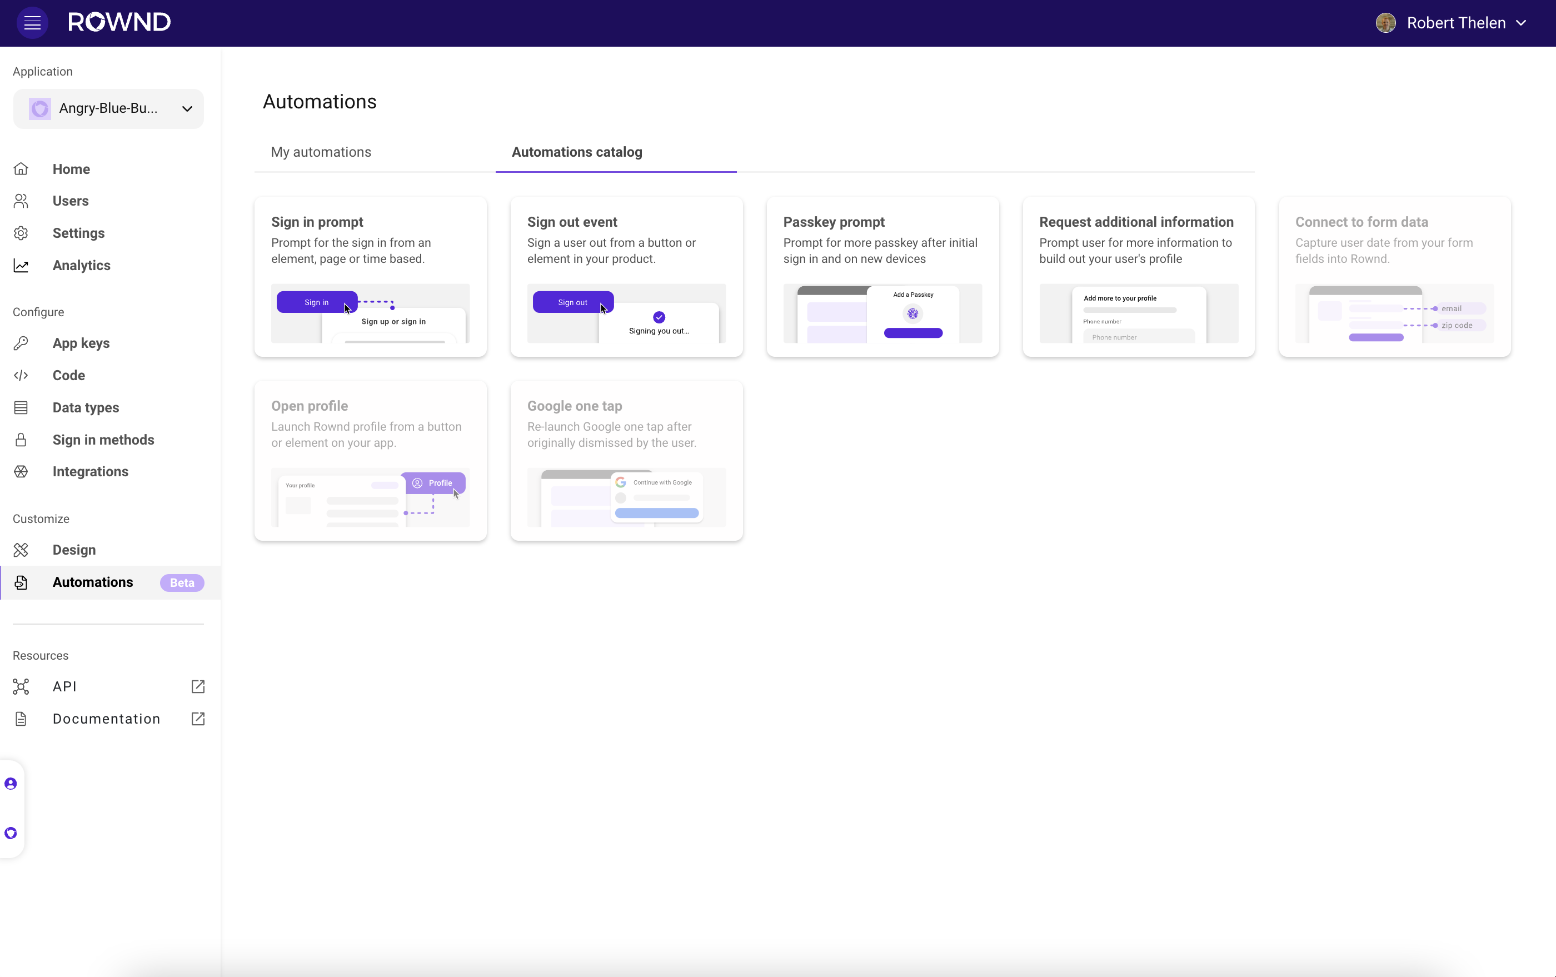Switch to My automations tab
1556x977 pixels.
tap(321, 152)
